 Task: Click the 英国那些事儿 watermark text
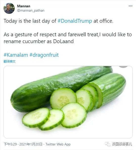122,144
